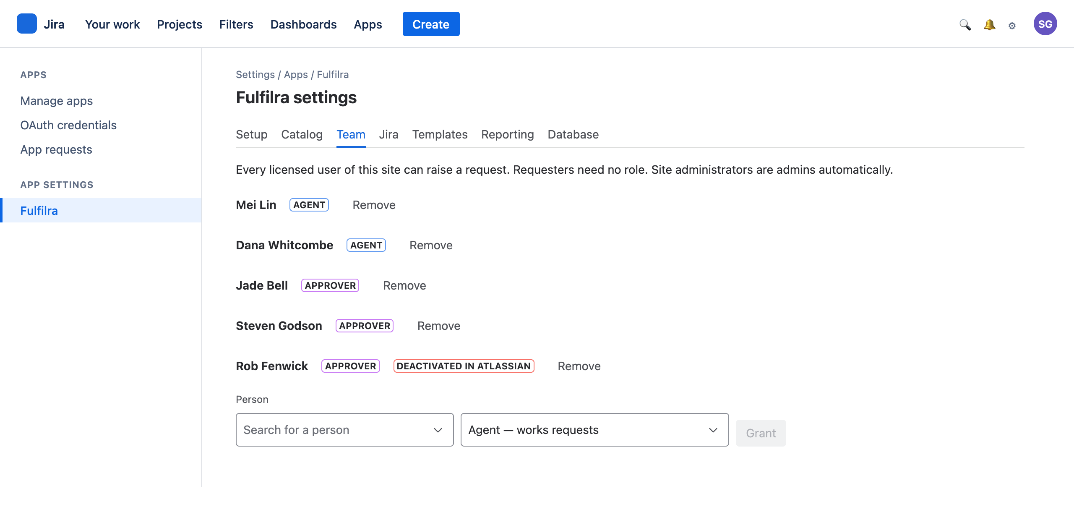1074x507 pixels.
Task: Switch to the Catalog tab
Action: point(302,134)
